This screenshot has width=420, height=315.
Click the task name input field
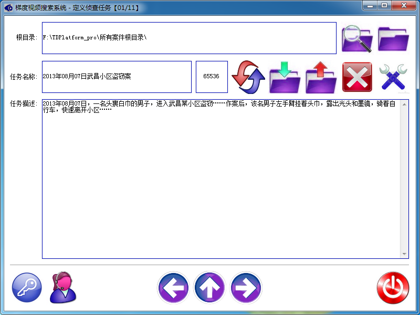117,77
